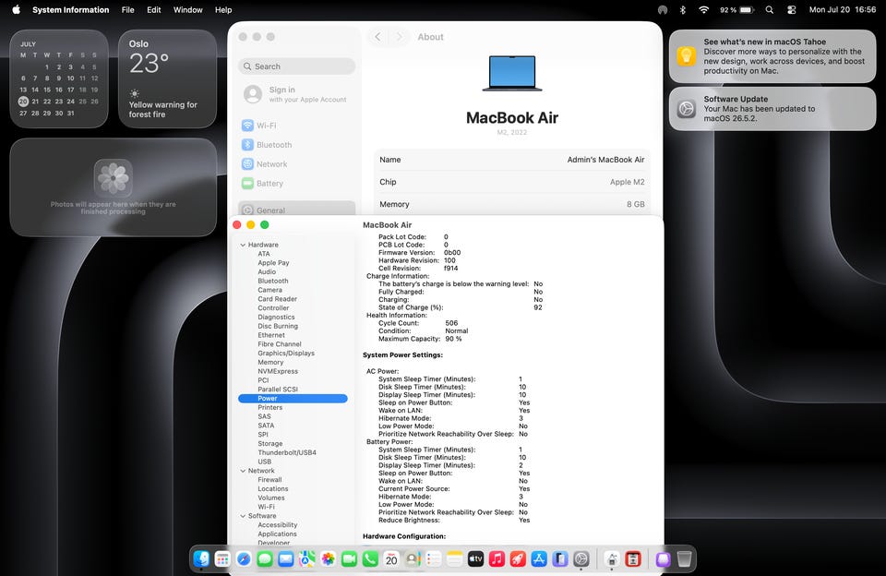
Task: Collapse the Software tree section
Action: (243, 516)
